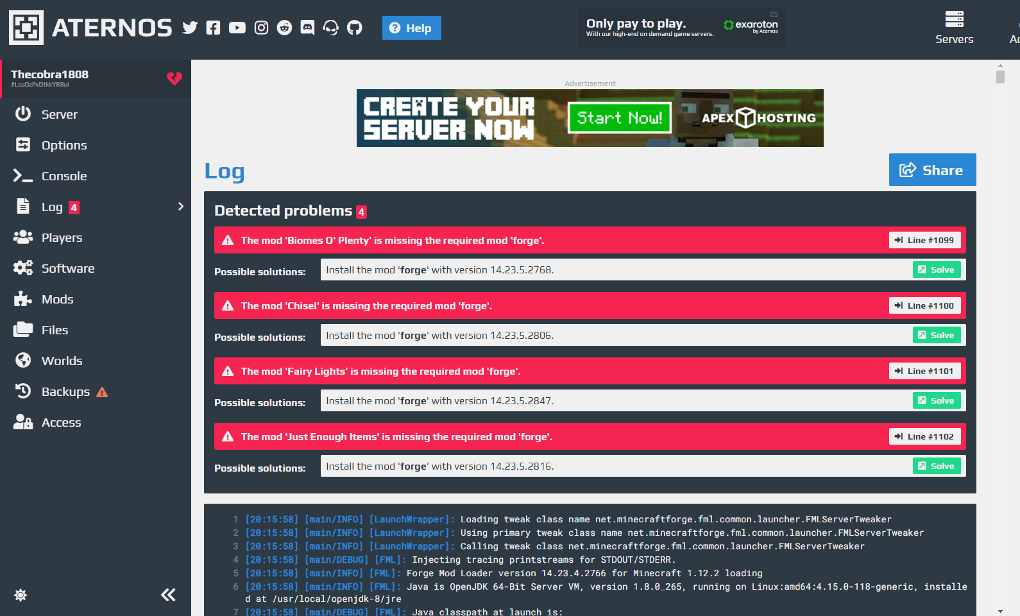
Task: Solve the forge 14.23.5.2806 problem
Action: tap(937, 335)
